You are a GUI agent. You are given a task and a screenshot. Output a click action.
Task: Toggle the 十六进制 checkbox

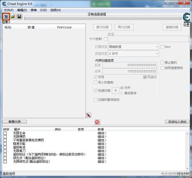tap(105, 39)
